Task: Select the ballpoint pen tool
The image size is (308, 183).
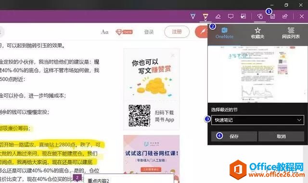Action: tap(193, 16)
